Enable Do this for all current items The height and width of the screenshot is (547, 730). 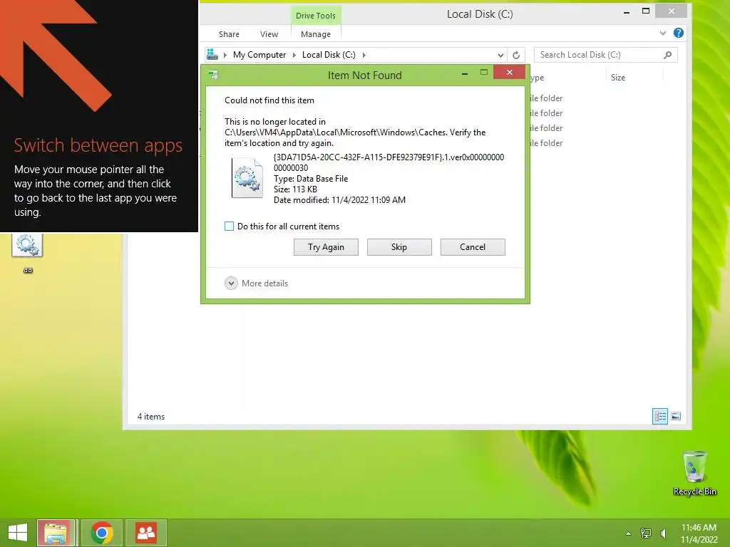click(x=229, y=226)
